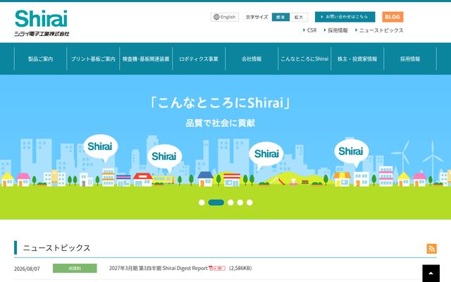Open the news RSS feed icon
This screenshot has height=282, width=451.
pyautogui.click(x=431, y=249)
